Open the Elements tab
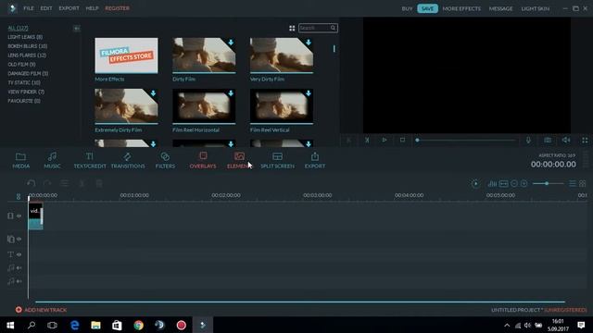Image resolution: width=593 pixels, height=333 pixels. (x=239, y=160)
